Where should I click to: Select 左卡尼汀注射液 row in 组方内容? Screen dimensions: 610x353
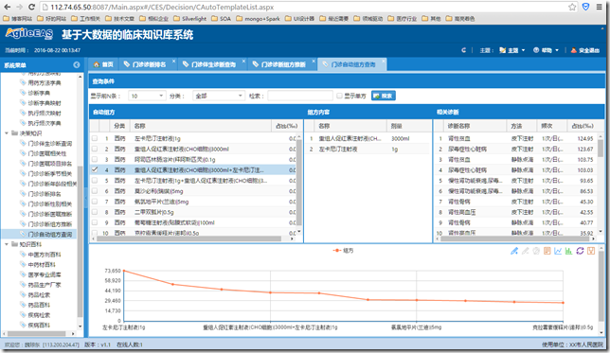click(x=368, y=149)
